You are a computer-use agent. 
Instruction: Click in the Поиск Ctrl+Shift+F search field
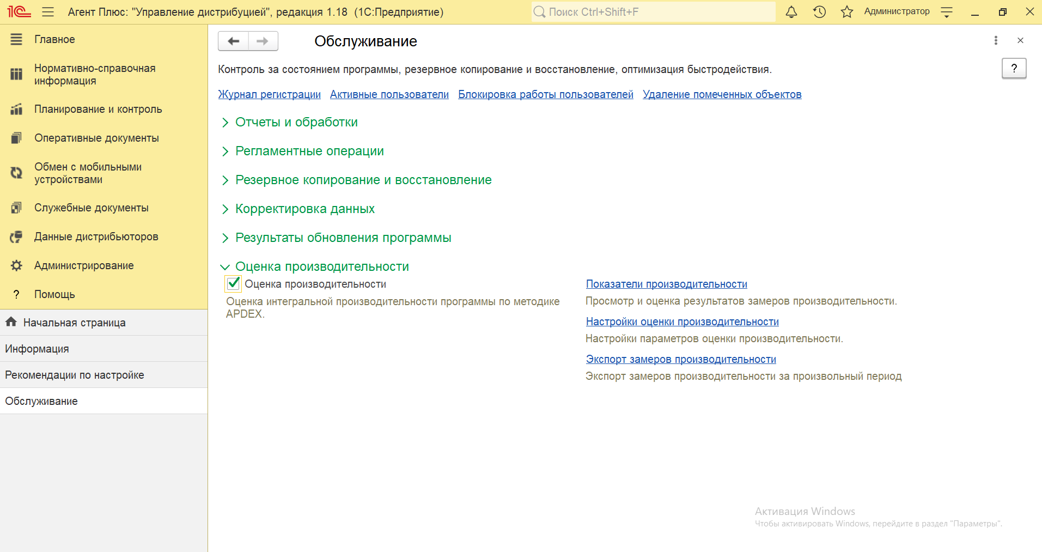pyautogui.click(x=654, y=12)
